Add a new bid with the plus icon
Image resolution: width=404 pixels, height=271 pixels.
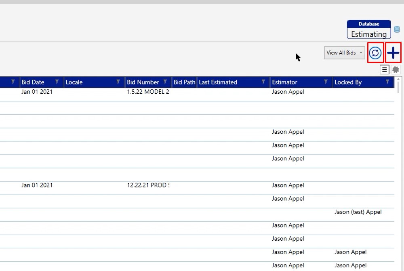(393, 53)
